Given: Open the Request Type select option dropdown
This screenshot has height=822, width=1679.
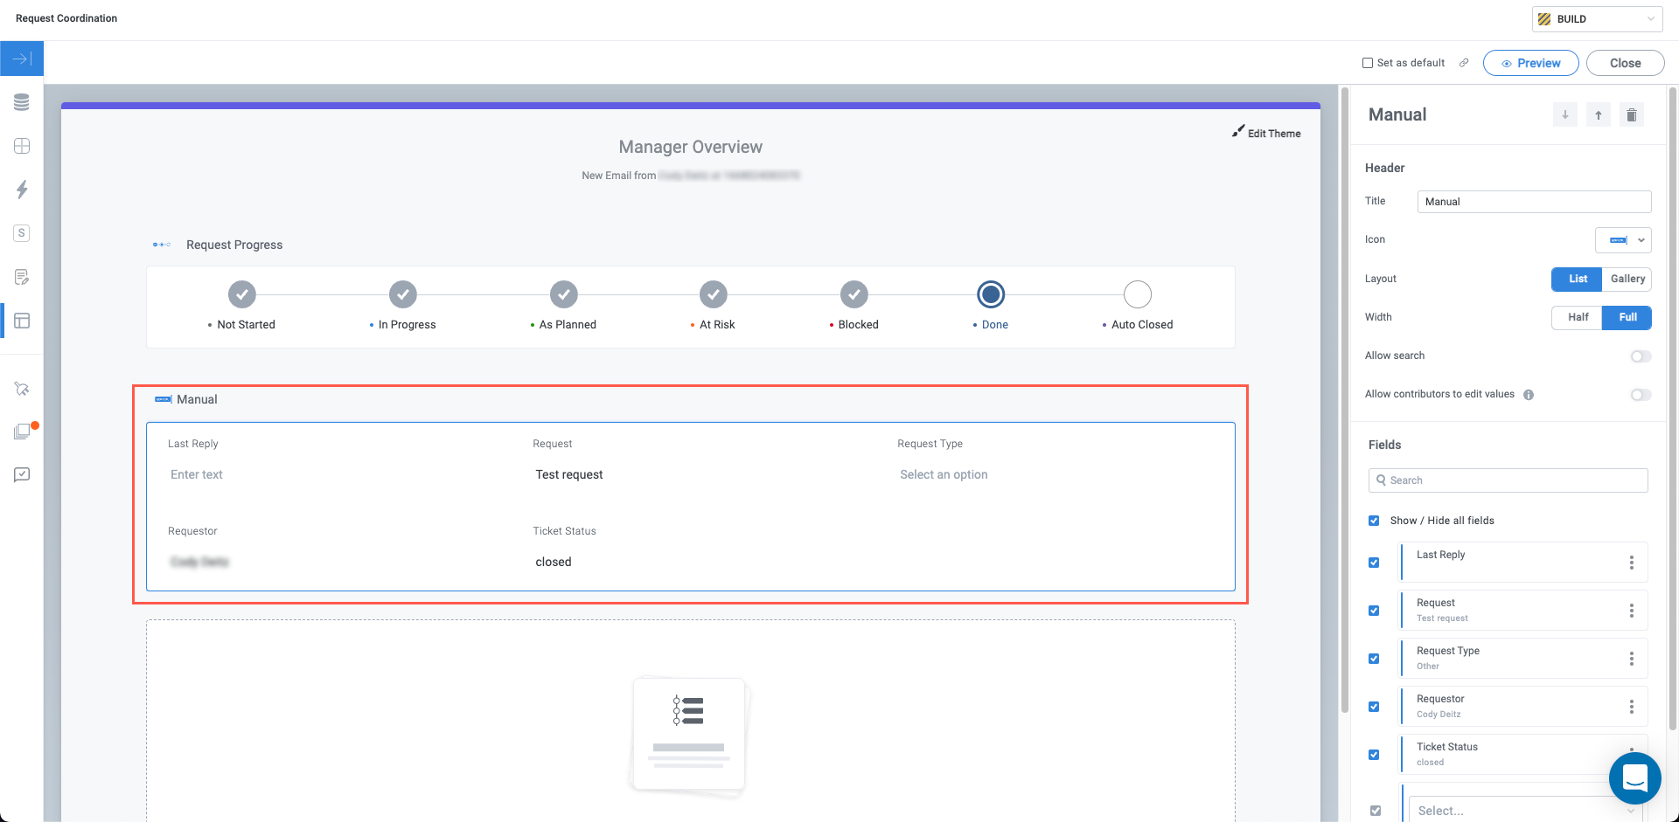Looking at the screenshot, I should click(944, 474).
